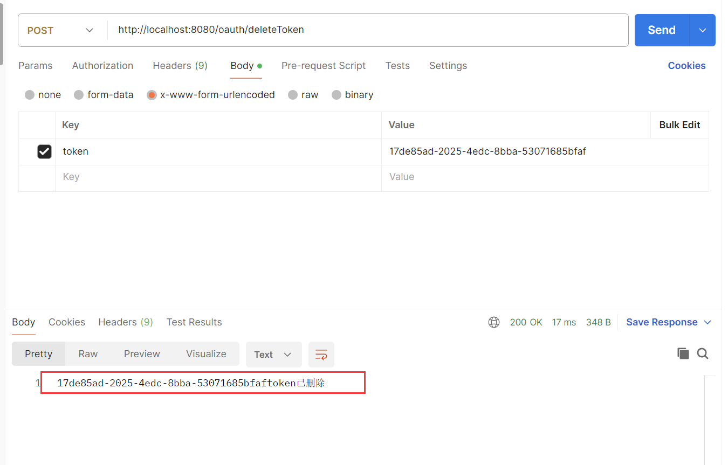
Task: Click the token value cell
Action: (x=545, y=151)
